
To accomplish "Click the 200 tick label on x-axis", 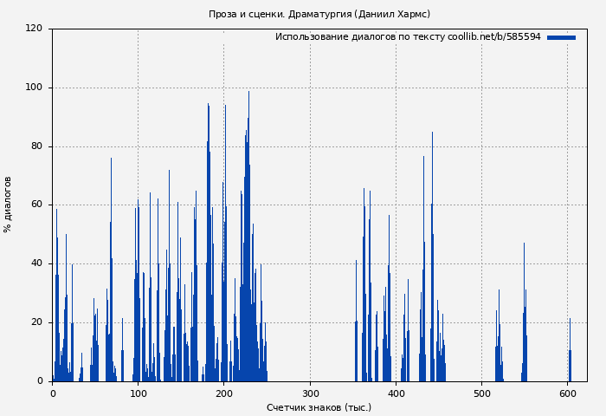I will tap(223, 393).
